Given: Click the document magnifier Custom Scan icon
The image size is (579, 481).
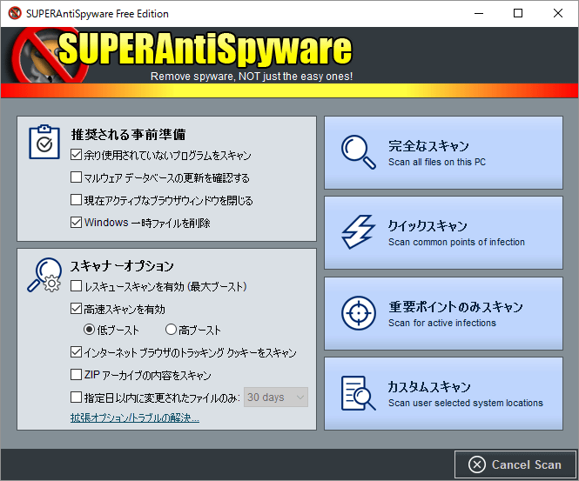Looking at the screenshot, I should [x=358, y=393].
